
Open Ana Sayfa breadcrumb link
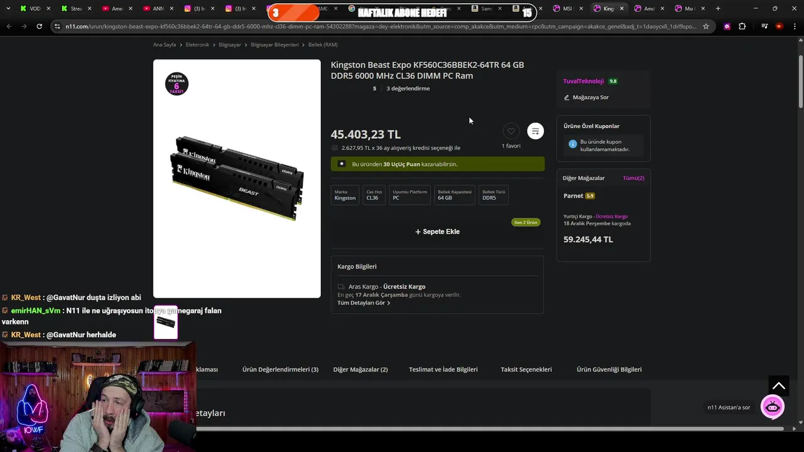pos(165,45)
